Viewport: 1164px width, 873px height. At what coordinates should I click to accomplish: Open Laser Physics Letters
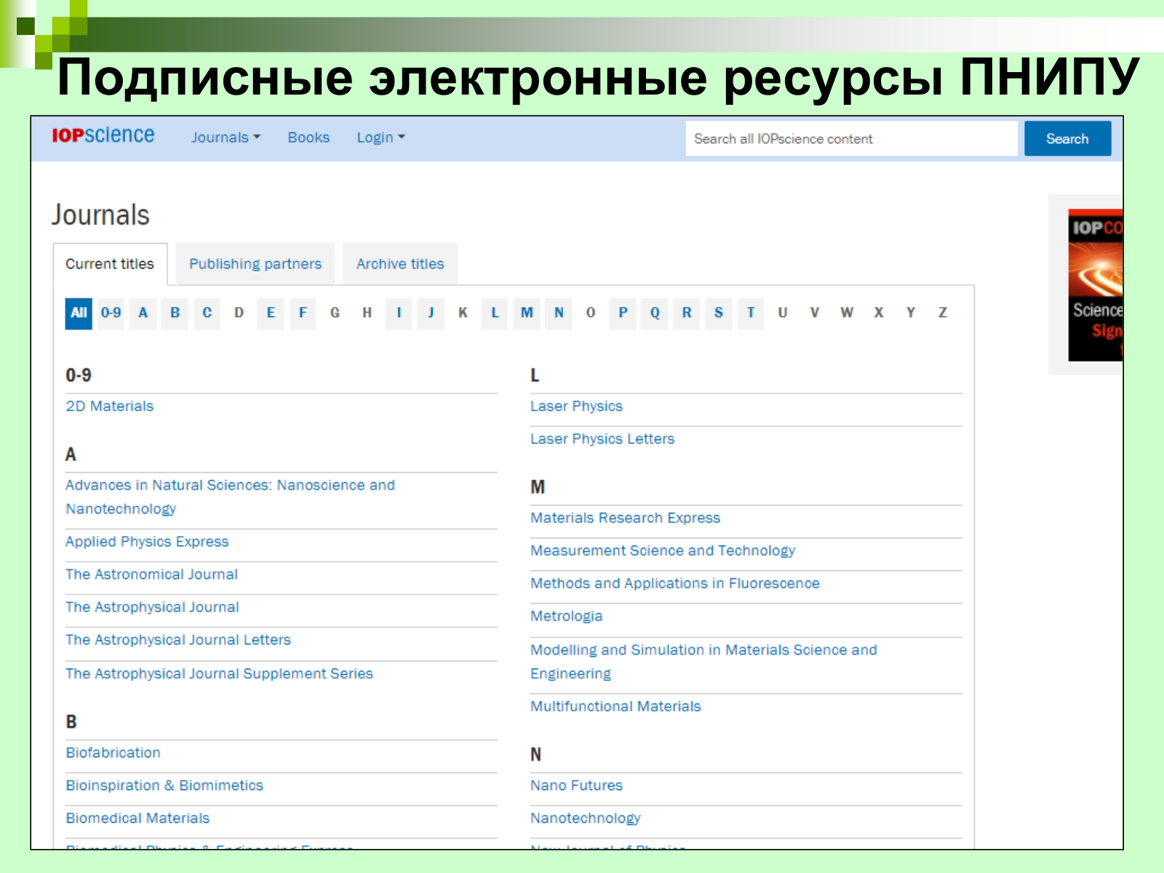(602, 439)
